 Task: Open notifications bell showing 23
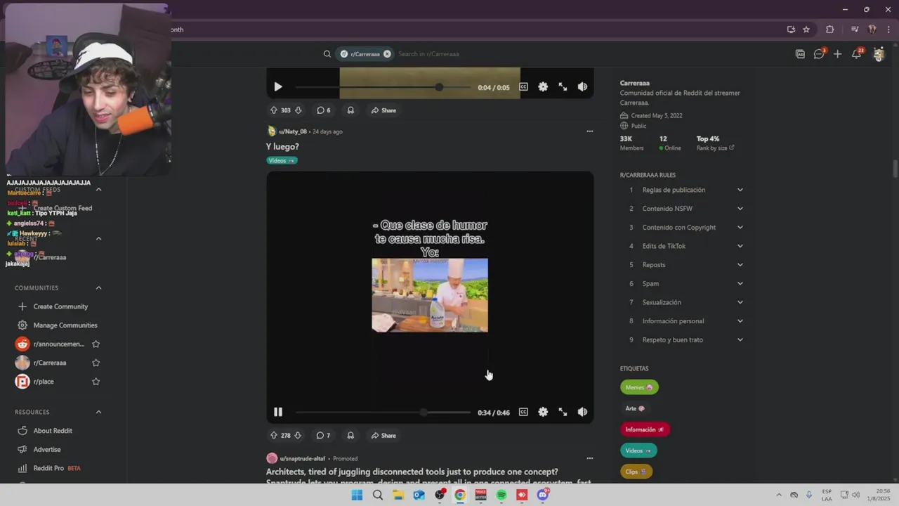tap(857, 54)
